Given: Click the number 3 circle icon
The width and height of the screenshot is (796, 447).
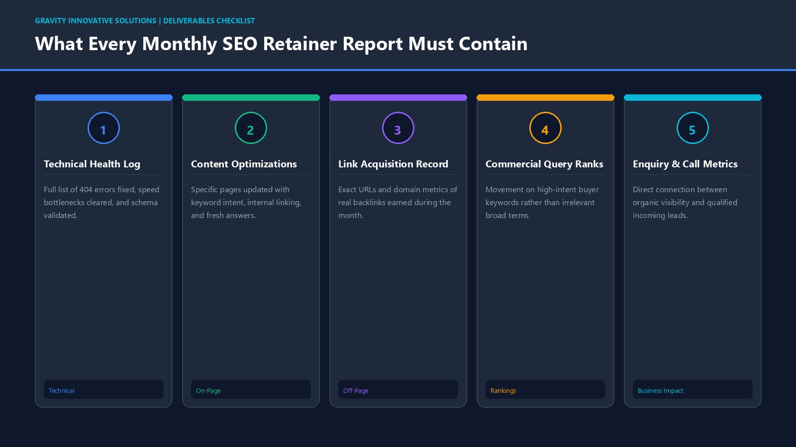Looking at the screenshot, I should pyautogui.click(x=398, y=128).
